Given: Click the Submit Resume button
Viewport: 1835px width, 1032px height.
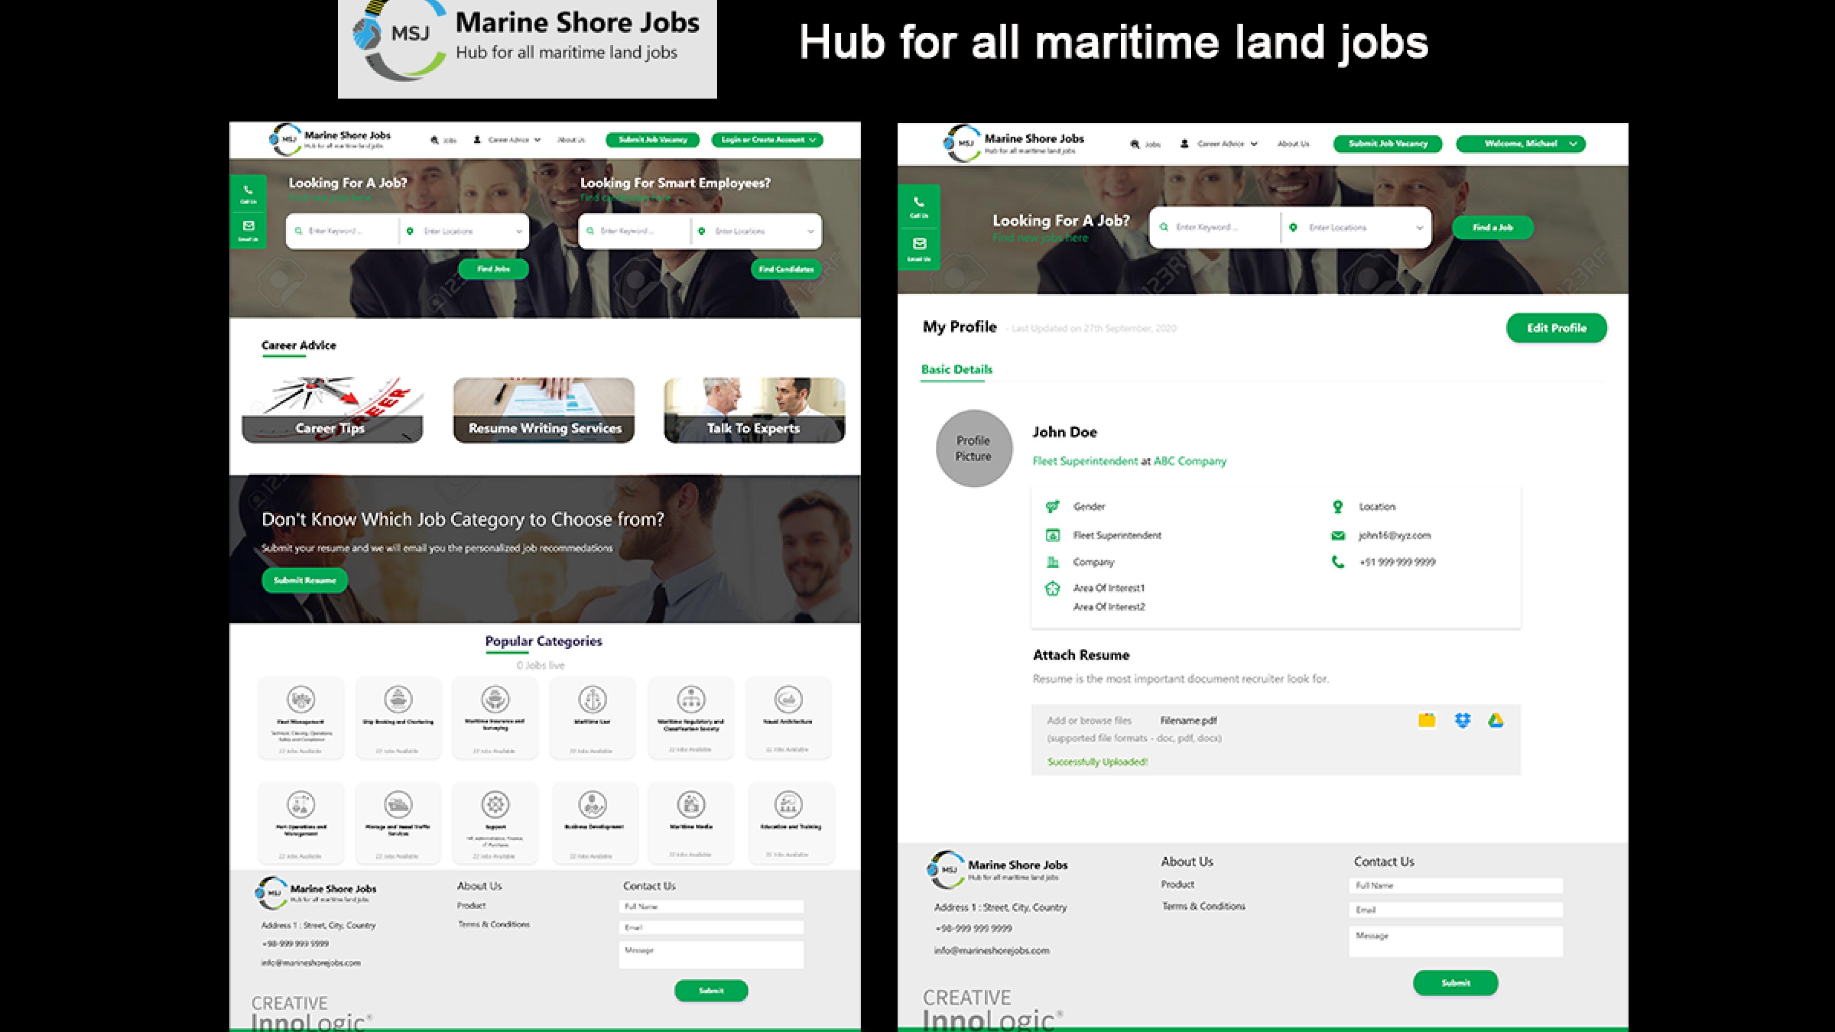Looking at the screenshot, I should tap(304, 580).
